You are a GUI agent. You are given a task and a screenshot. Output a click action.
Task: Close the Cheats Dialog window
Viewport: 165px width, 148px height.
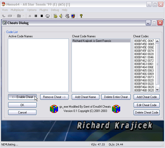pyautogui.click(x=160, y=23)
